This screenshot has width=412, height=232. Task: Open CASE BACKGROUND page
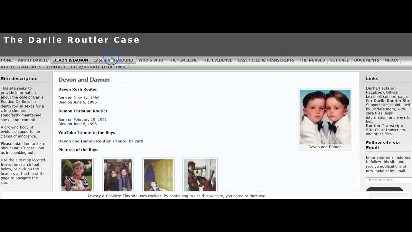(113, 60)
